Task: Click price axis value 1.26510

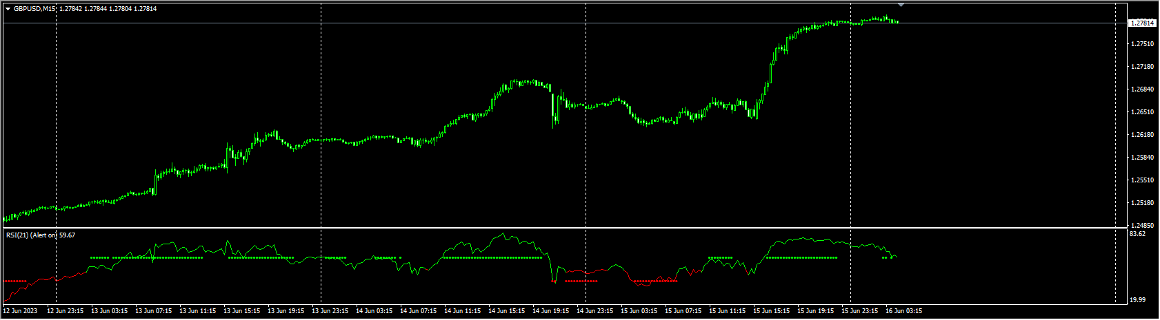Action: (1142, 112)
